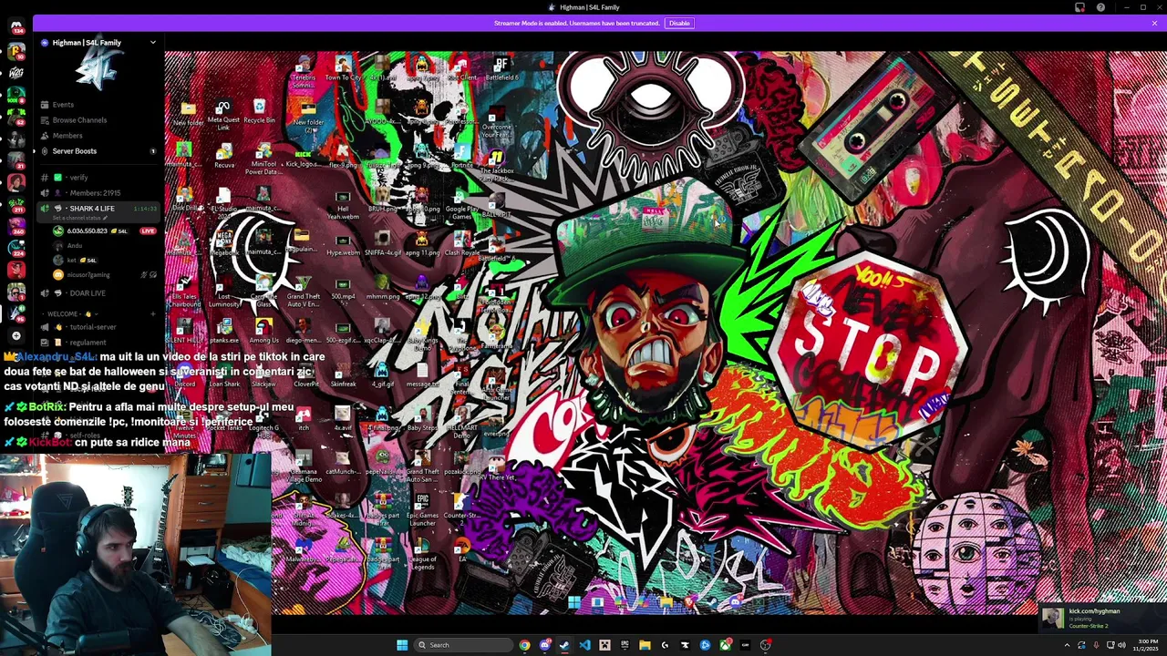Viewport: 1167px width, 656px height.
Task: Open tutorial-server channel
Action: [93, 327]
